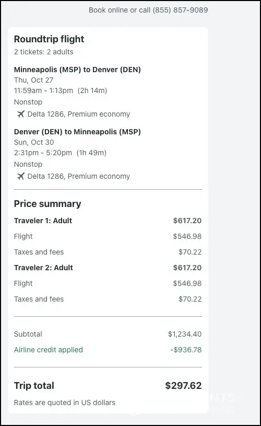
Task: Click Rates are quoted in US dollars note
Action: click(65, 402)
